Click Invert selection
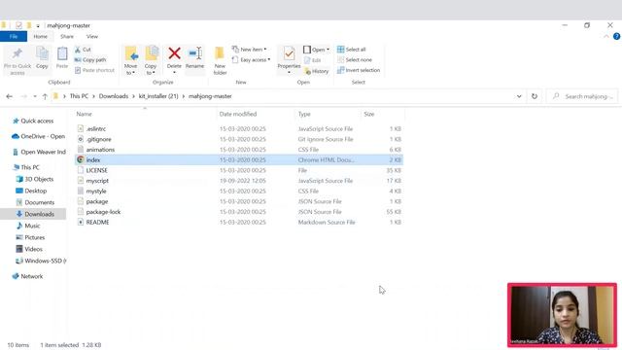This screenshot has width=622, height=350. [x=359, y=70]
